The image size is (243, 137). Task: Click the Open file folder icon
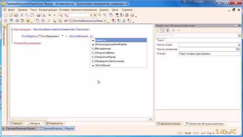tap(11, 15)
